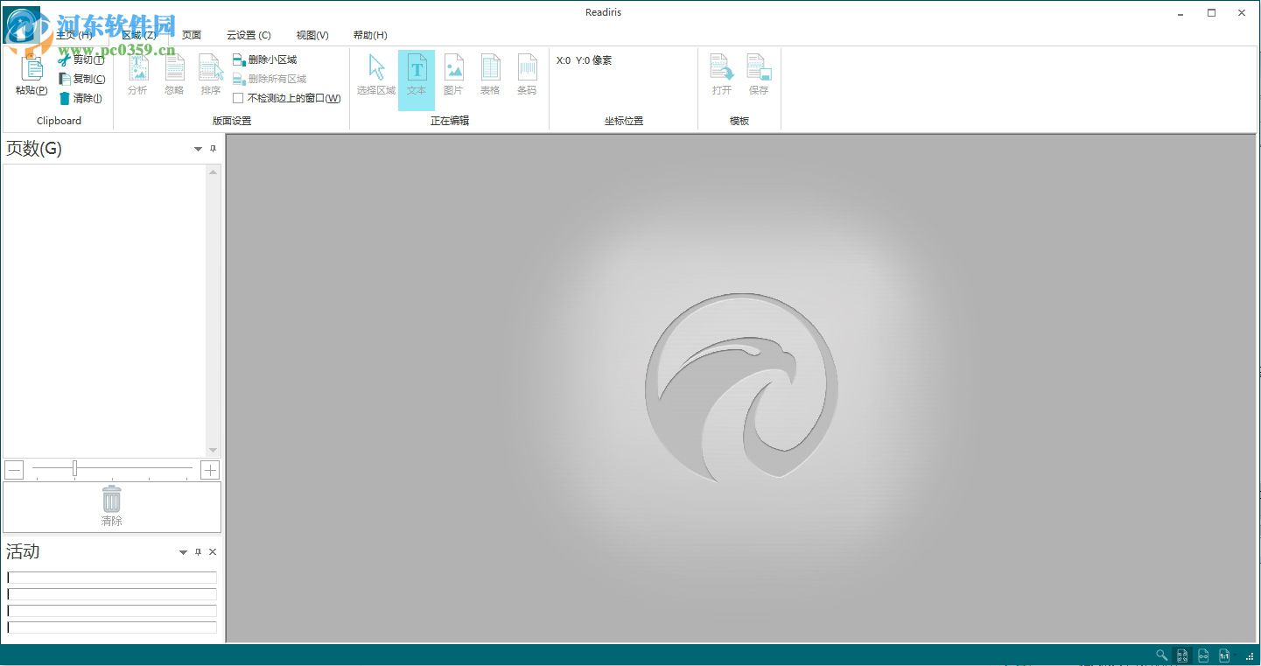Screen dimensions: 1261x666
Task: Select the fit-to-page icon in status bar
Action: (x=1182, y=655)
